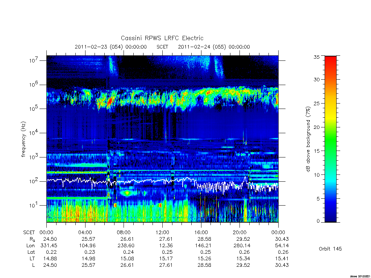
Task: Click the 'SCET' label in the plot header
Action: click(x=162, y=47)
